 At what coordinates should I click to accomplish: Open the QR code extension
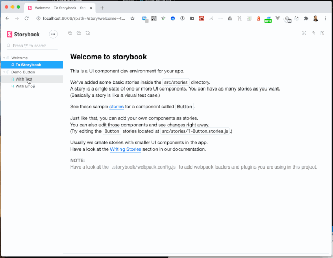(x=154, y=18)
